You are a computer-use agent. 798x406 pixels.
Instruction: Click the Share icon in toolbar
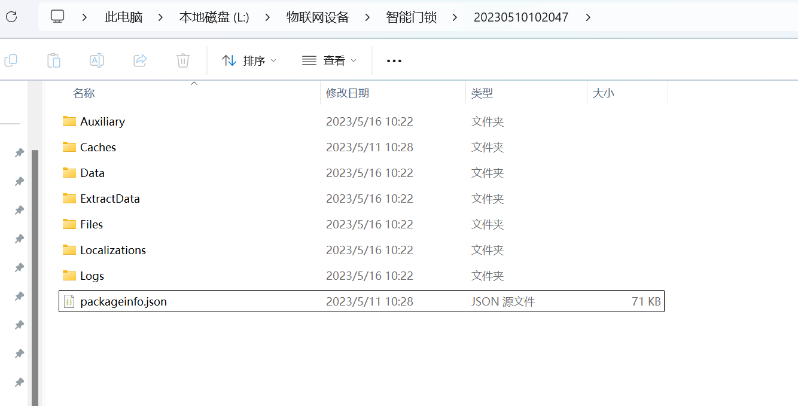click(x=140, y=60)
